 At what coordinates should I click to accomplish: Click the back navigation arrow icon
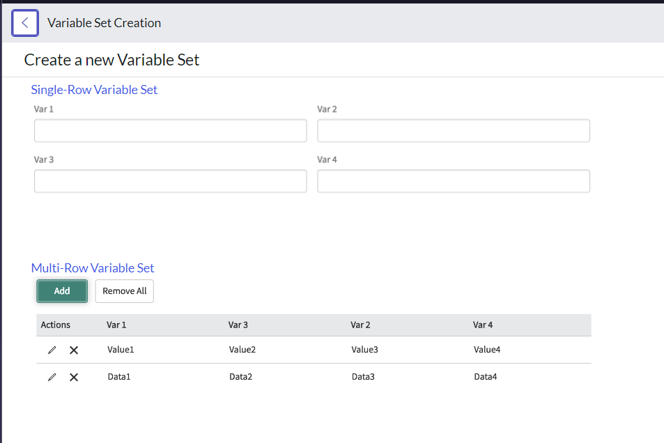pos(24,22)
